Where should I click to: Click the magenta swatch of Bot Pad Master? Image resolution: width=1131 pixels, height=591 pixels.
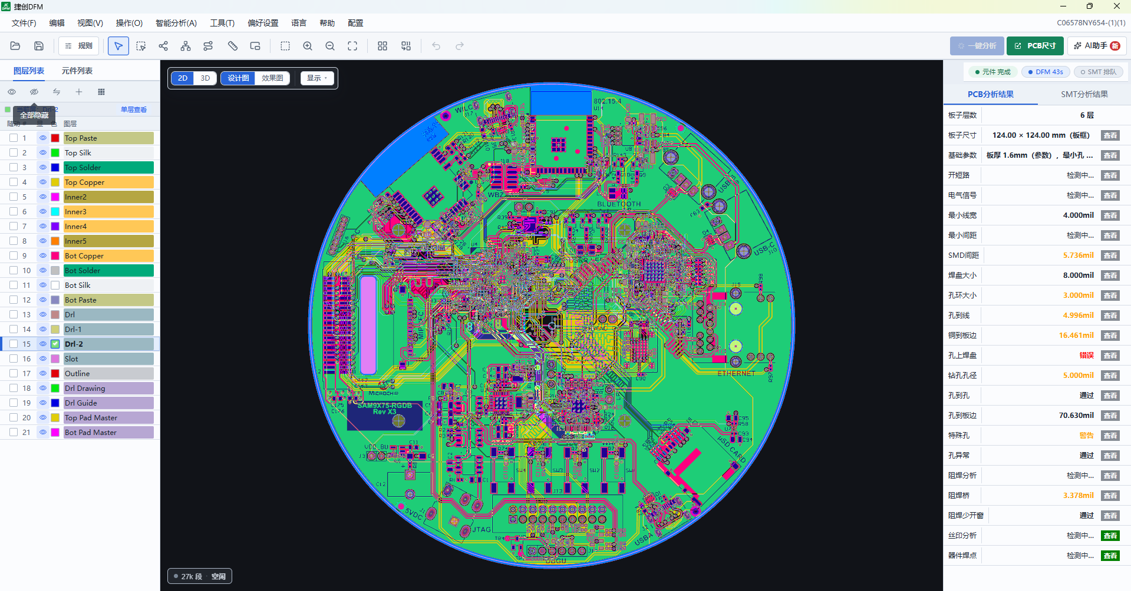pyautogui.click(x=55, y=432)
